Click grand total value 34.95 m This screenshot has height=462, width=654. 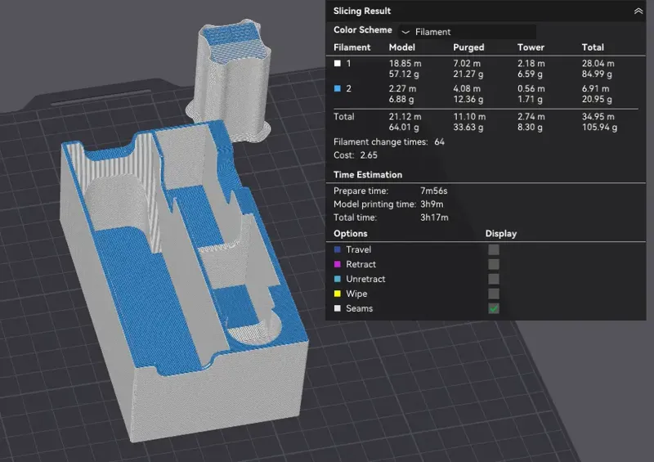click(598, 116)
